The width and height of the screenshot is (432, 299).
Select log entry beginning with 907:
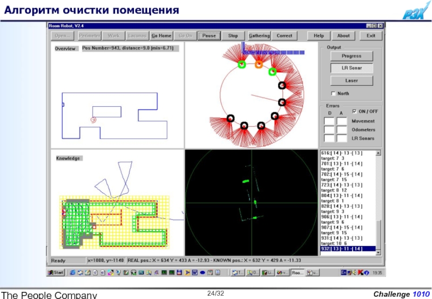[348, 227]
